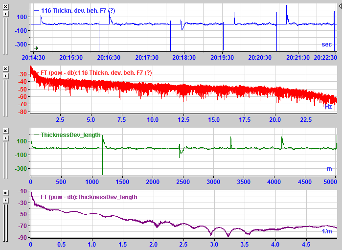Viewport: 342px width, 250px height.
Task: Click arrow button beside blue time graph
Action: tap(5, 14)
